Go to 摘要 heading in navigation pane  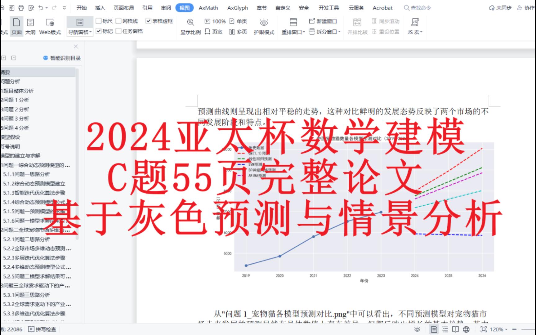point(38,72)
